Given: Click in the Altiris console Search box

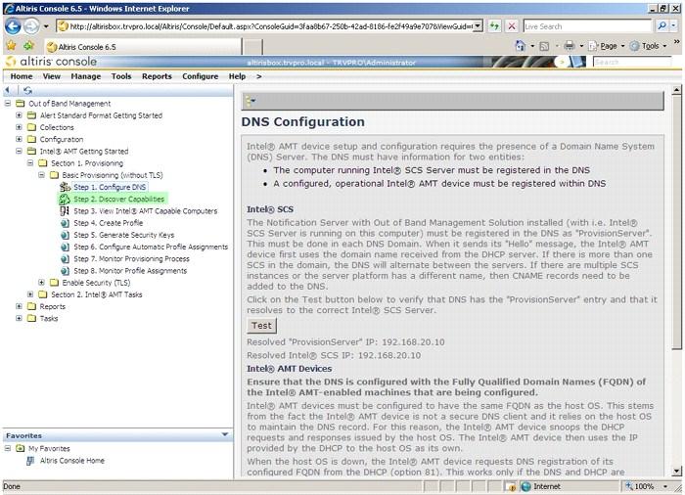Looking at the screenshot, I should coord(632,63).
